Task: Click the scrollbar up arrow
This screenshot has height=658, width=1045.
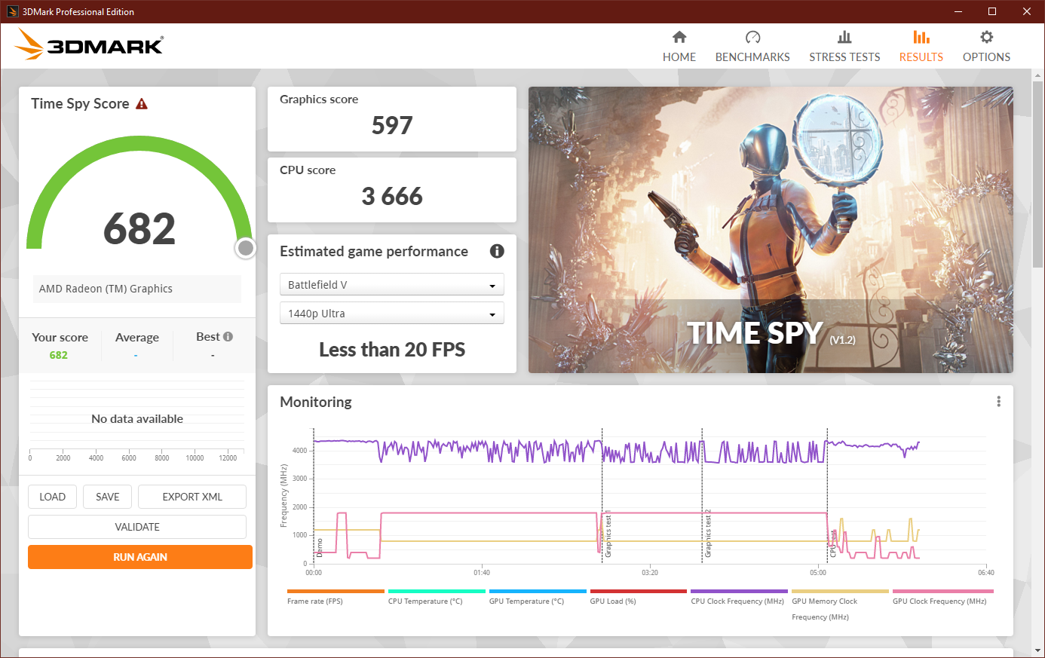Action: 1038,75
